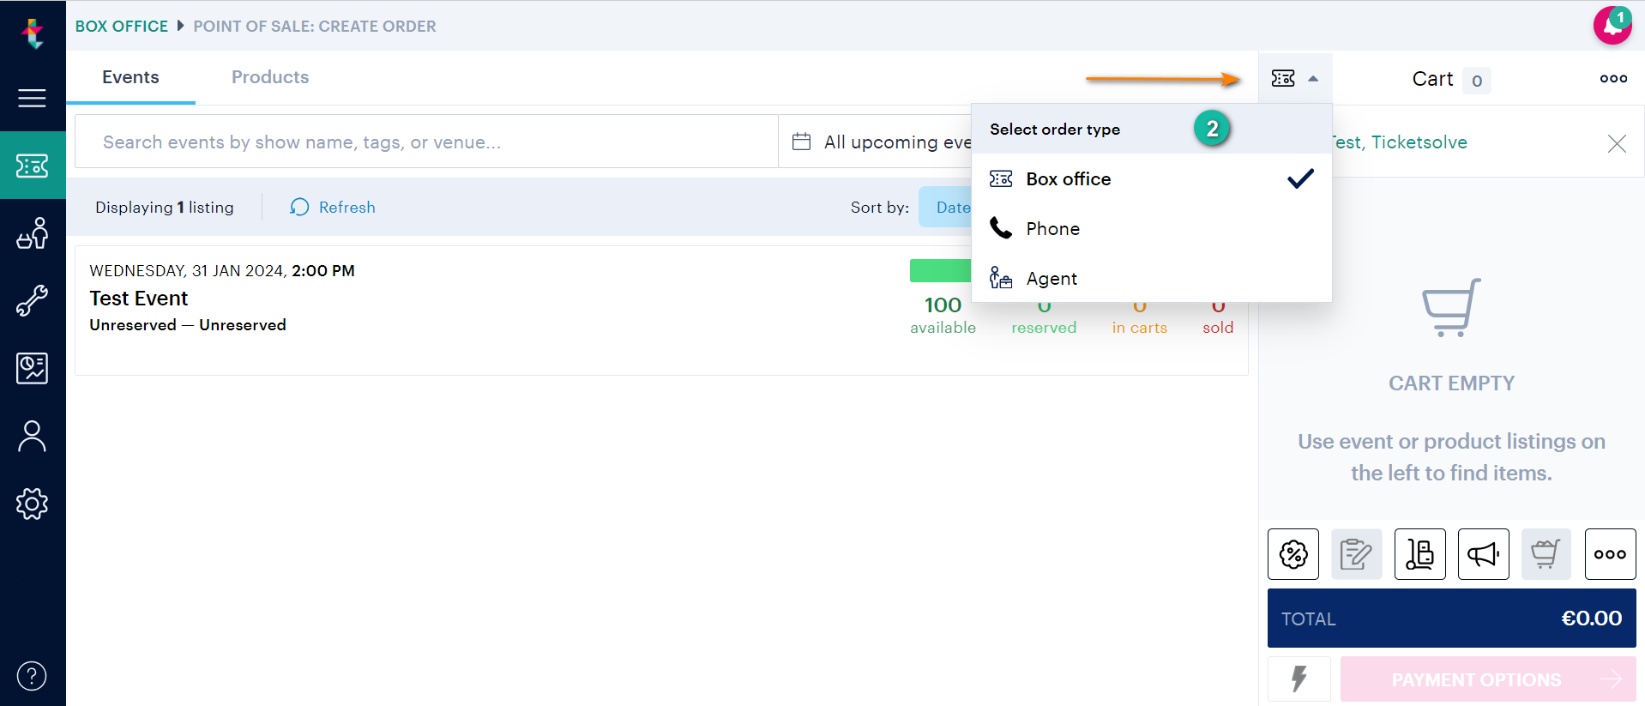The width and height of the screenshot is (1645, 706).
Task: Click the help question mark icon
Action: 32,676
